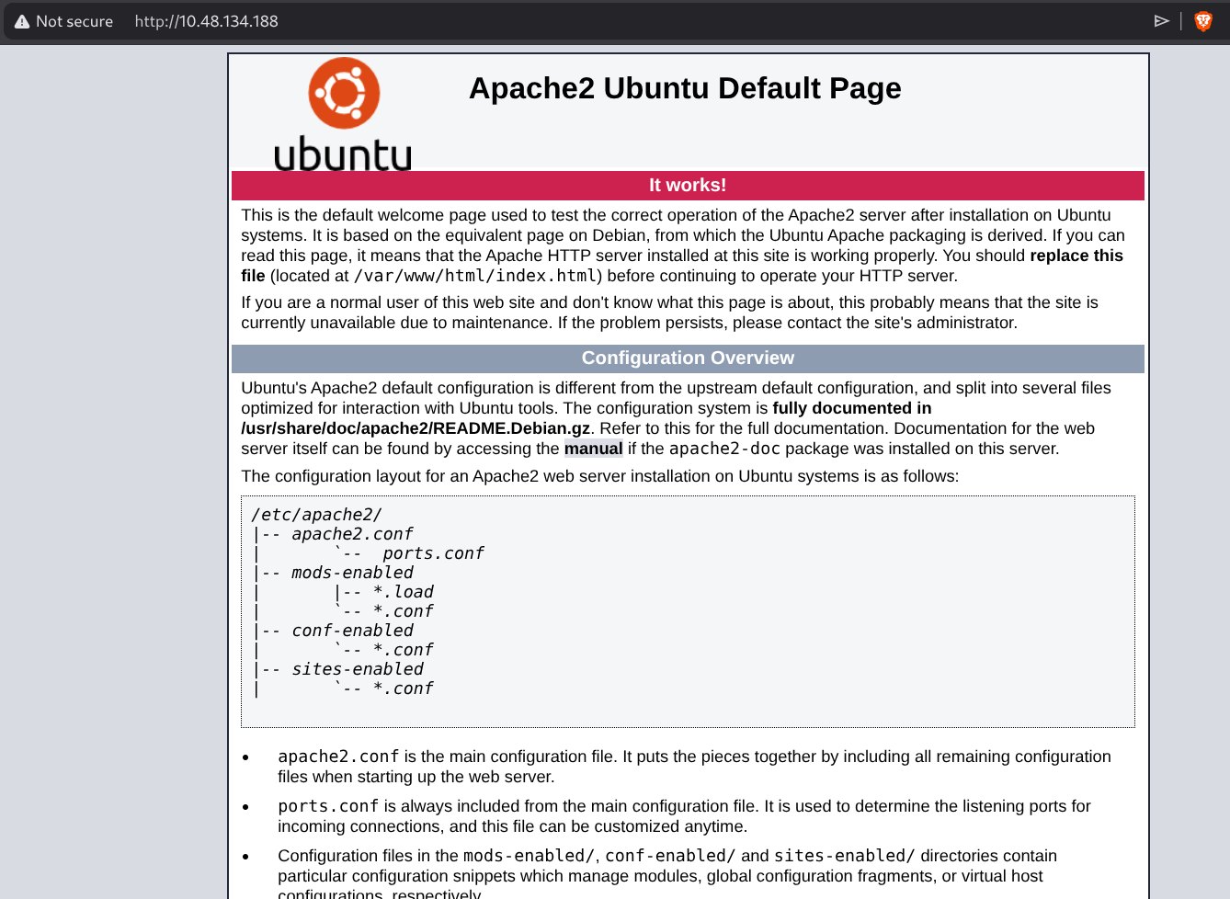Click the Brave Shields lion icon
Image resolution: width=1230 pixels, height=899 pixels.
1202,20
